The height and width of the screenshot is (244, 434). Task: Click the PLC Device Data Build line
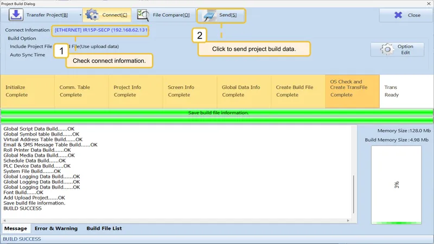[x=37, y=166]
